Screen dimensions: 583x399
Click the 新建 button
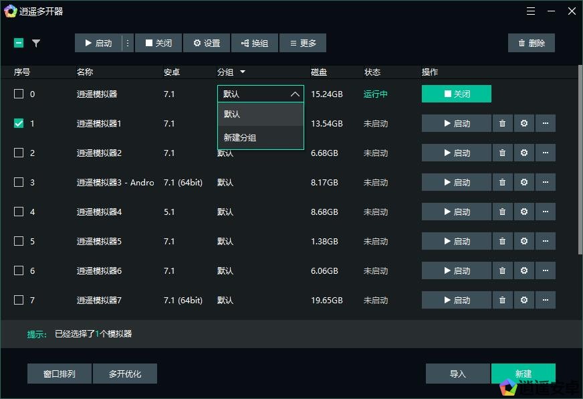(x=523, y=374)
